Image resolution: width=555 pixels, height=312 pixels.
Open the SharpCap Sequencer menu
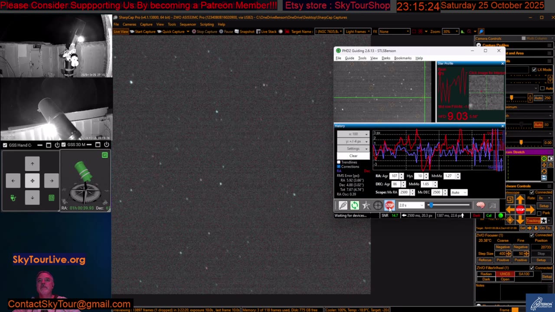pyautogui.click(x=188, y=24)
